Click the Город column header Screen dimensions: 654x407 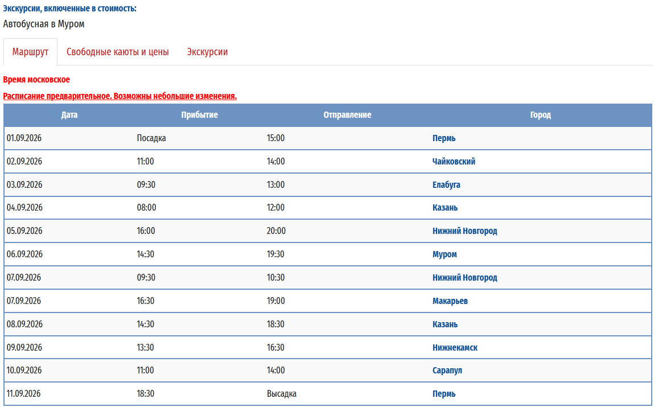[540, 115]
